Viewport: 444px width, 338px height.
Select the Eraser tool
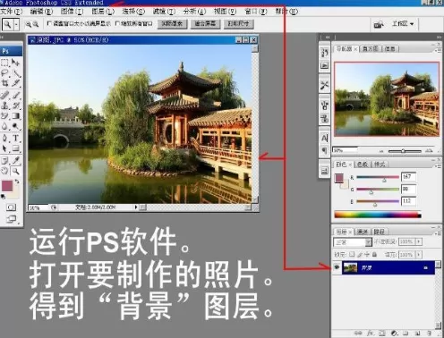(5, 115)
